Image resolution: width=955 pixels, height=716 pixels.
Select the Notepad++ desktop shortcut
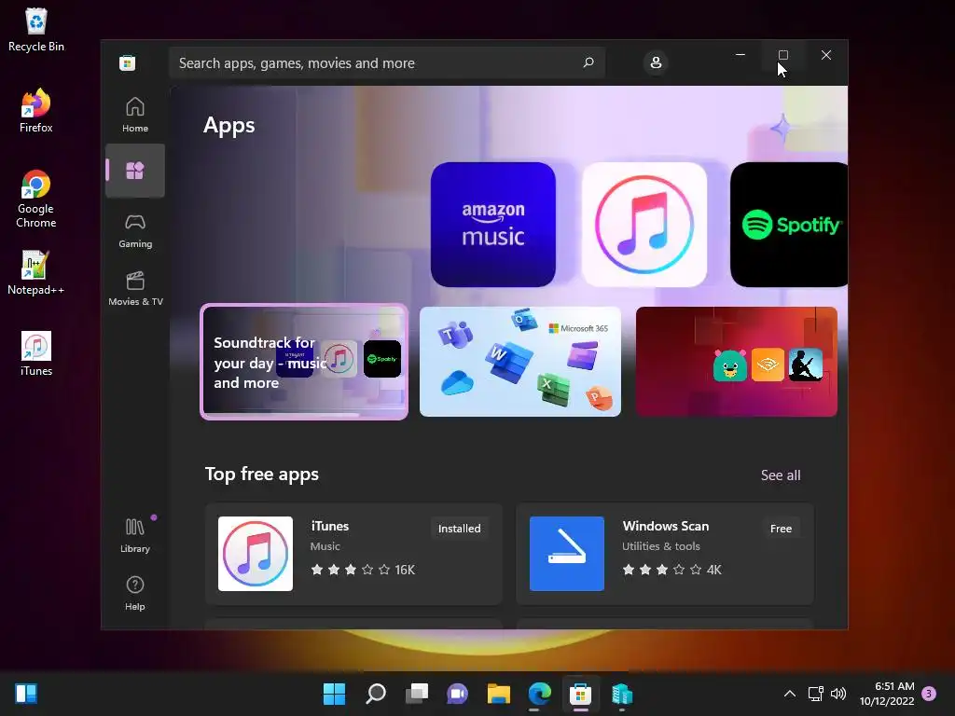(x=36, y=273)
